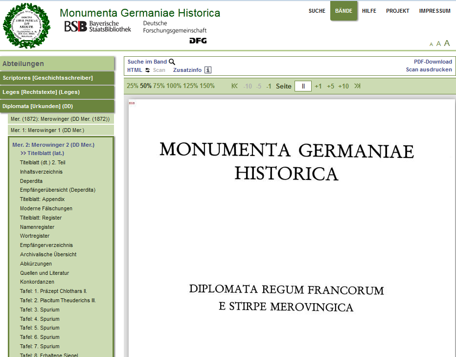Image resolution: width=456 pixels, height=357 pixels.
Task: Go back ten pages with -10
Action: (248, 87)
